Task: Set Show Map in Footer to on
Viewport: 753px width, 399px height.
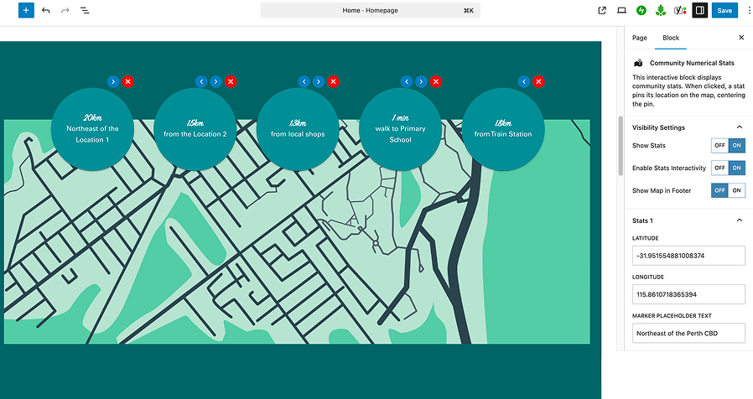Action: 737,190
